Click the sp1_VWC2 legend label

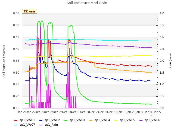[x=52, y=120]
